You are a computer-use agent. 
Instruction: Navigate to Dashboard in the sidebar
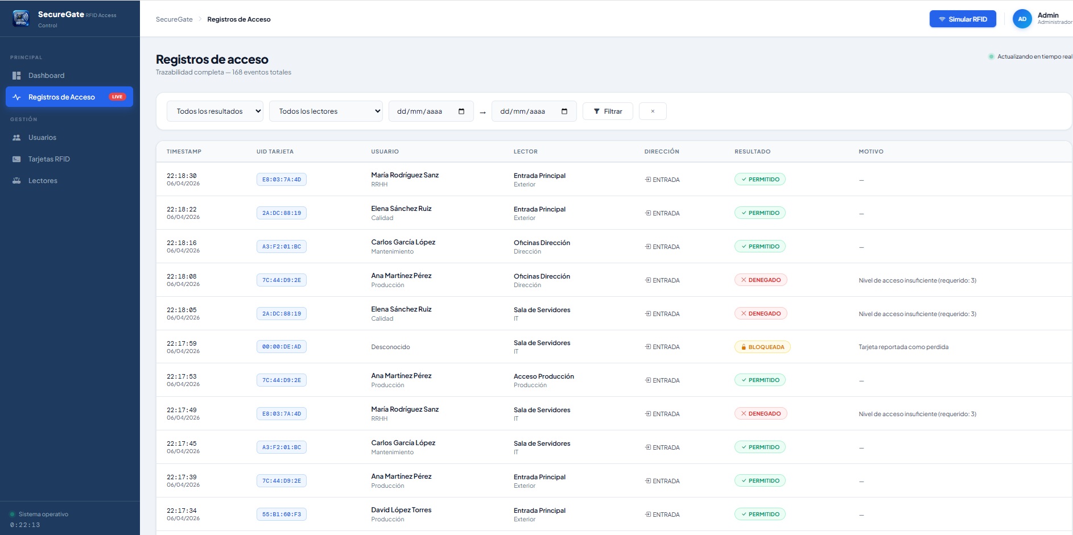coord(46,75)
